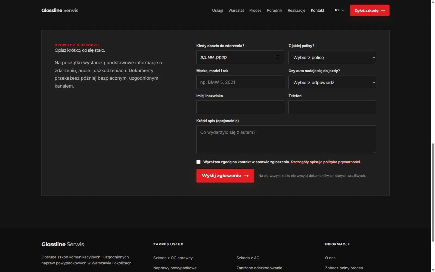Open 'Naprawy powypadkowe' footer link
This screenshot has height=272, width=435.
click(x=175, y=268)
